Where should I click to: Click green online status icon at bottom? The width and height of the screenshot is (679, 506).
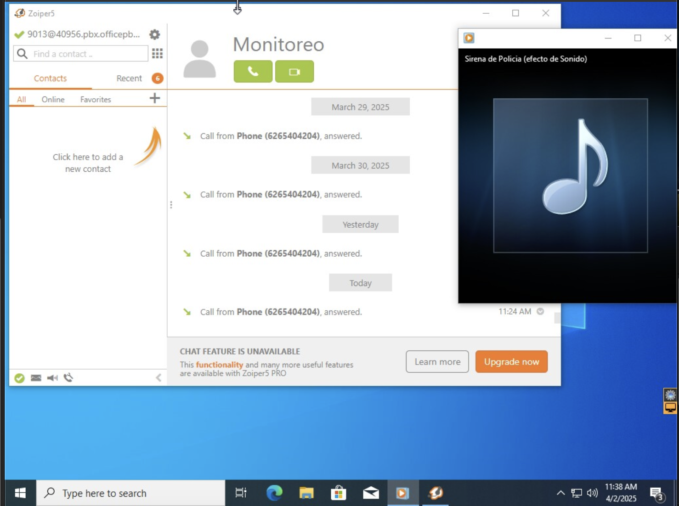(x=19, y=378)
